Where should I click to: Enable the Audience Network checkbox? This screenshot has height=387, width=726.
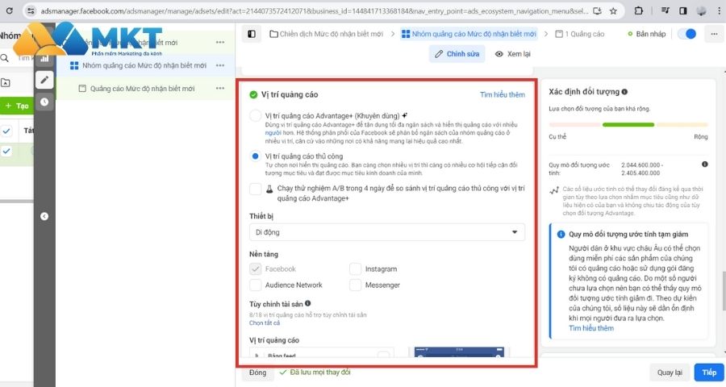tap(256, 285)
